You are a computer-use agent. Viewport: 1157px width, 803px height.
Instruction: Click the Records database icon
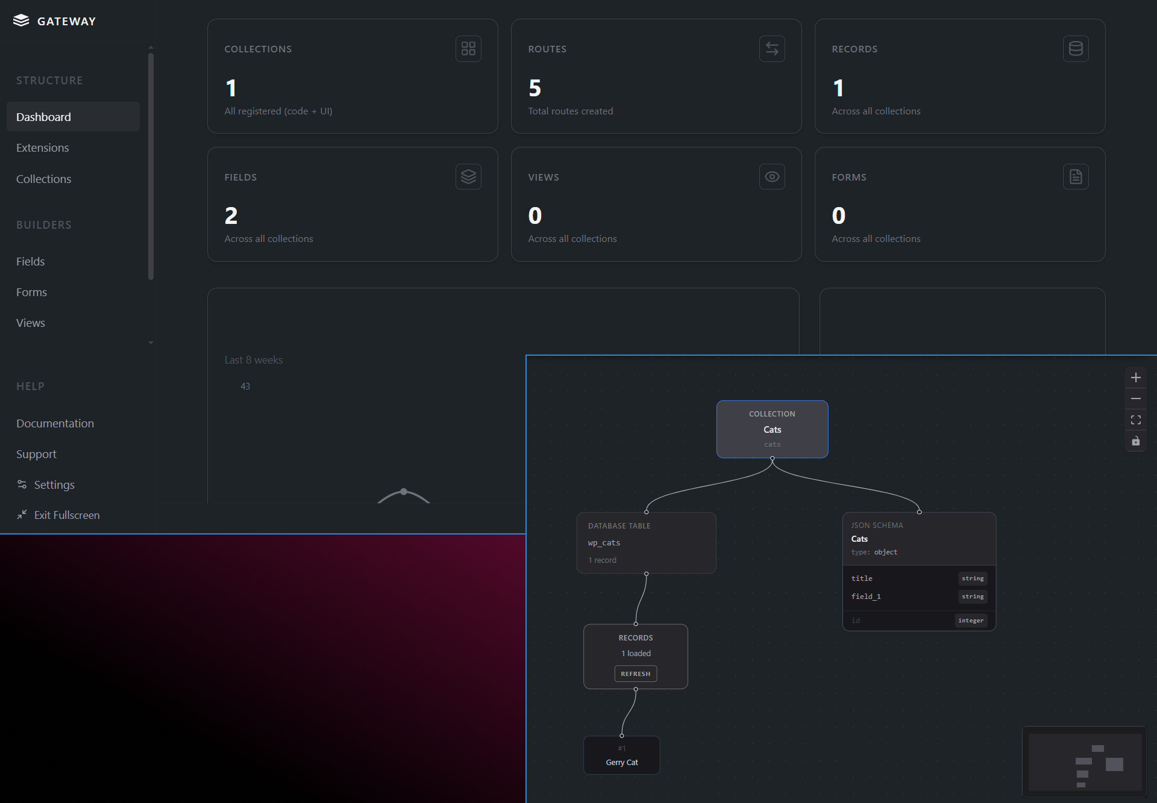coord(1076,49)
